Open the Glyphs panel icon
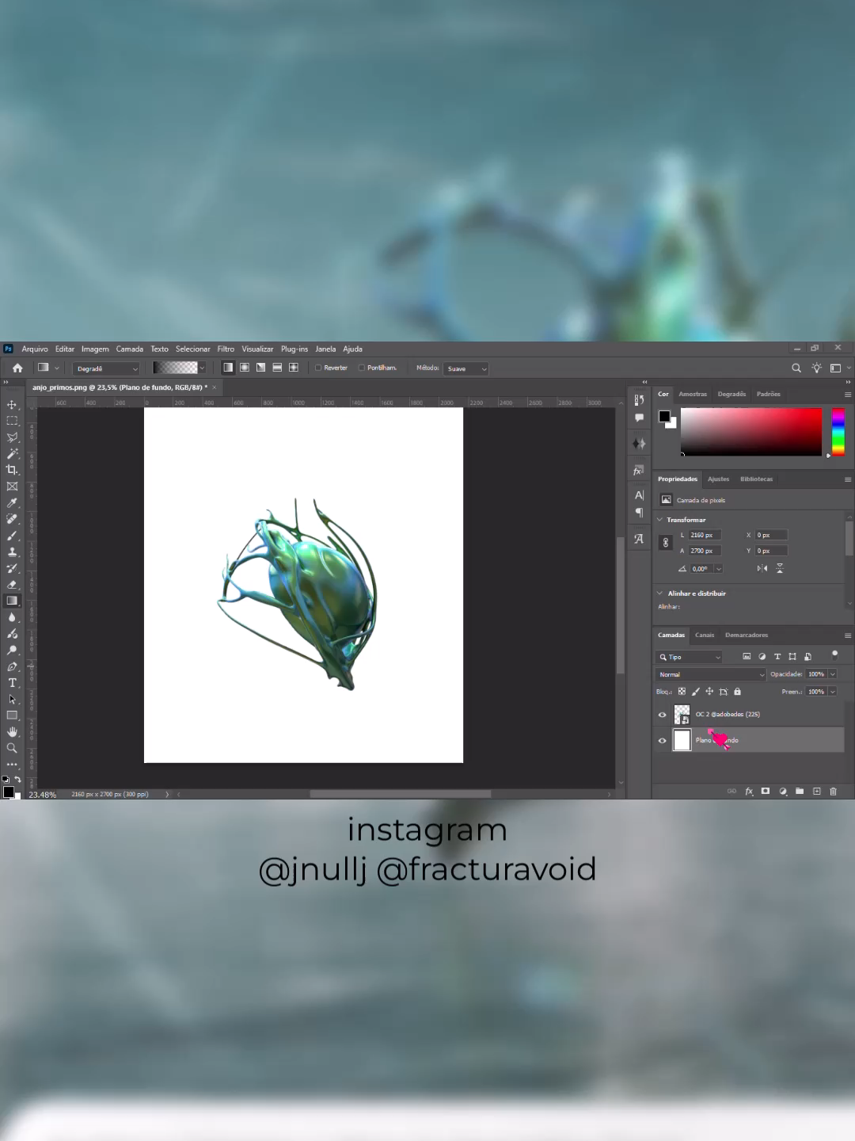The height and width of the screenshot is (1141, 855). 639,539
